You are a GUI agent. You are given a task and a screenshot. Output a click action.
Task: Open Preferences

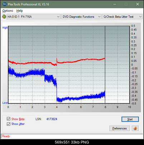pyautogui.click(x=119, y=128)
